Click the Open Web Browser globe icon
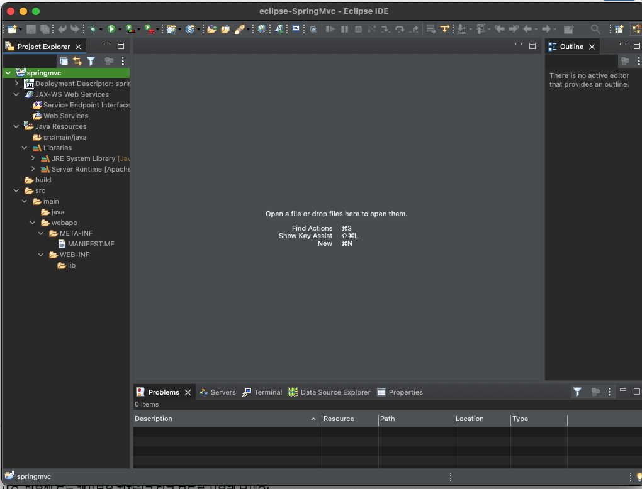The image size is (642, 489). tap(262, 29)
